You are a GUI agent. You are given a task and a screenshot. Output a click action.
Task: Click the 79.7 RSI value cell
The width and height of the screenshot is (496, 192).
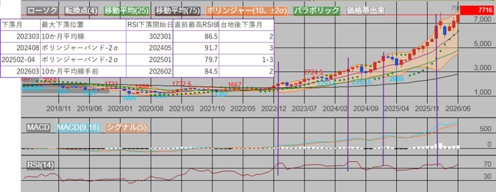[x=196, y=60]
